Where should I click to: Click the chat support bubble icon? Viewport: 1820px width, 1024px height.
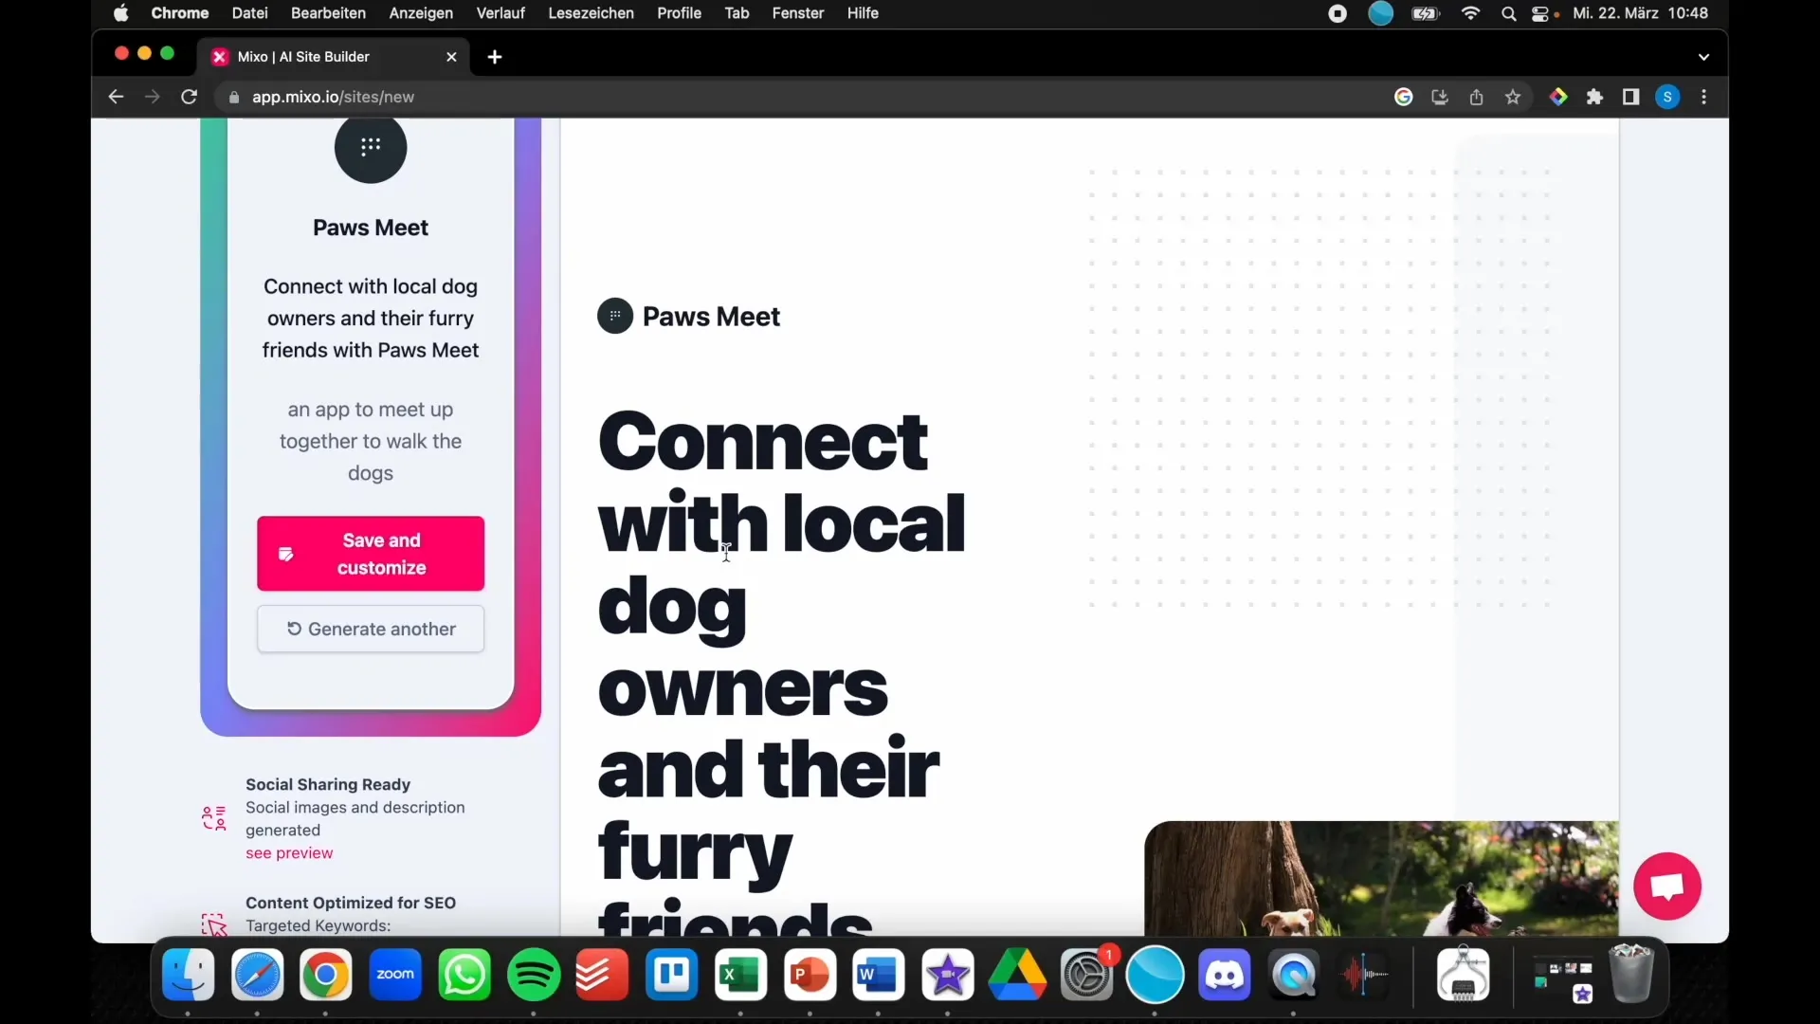click(1668, 887)
